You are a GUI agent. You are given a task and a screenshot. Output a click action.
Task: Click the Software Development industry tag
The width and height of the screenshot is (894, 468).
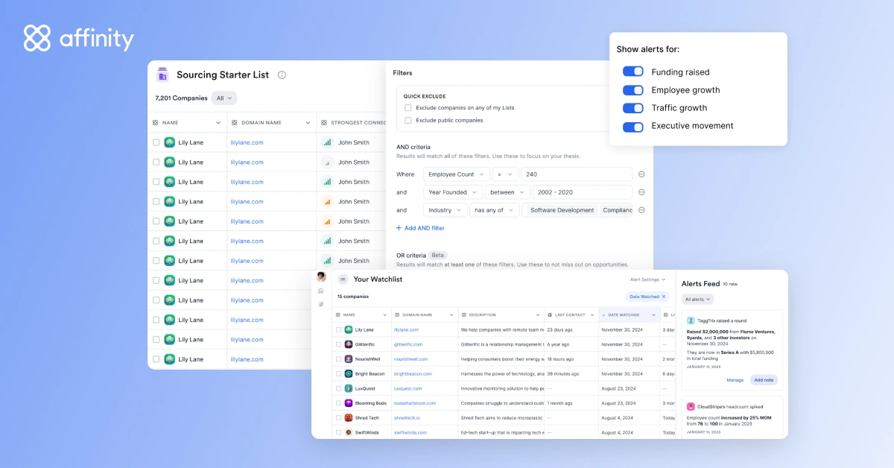click(x=562, y=210)
